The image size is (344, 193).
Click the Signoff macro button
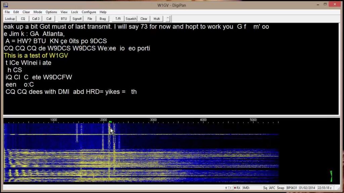(x=77, y=19)
